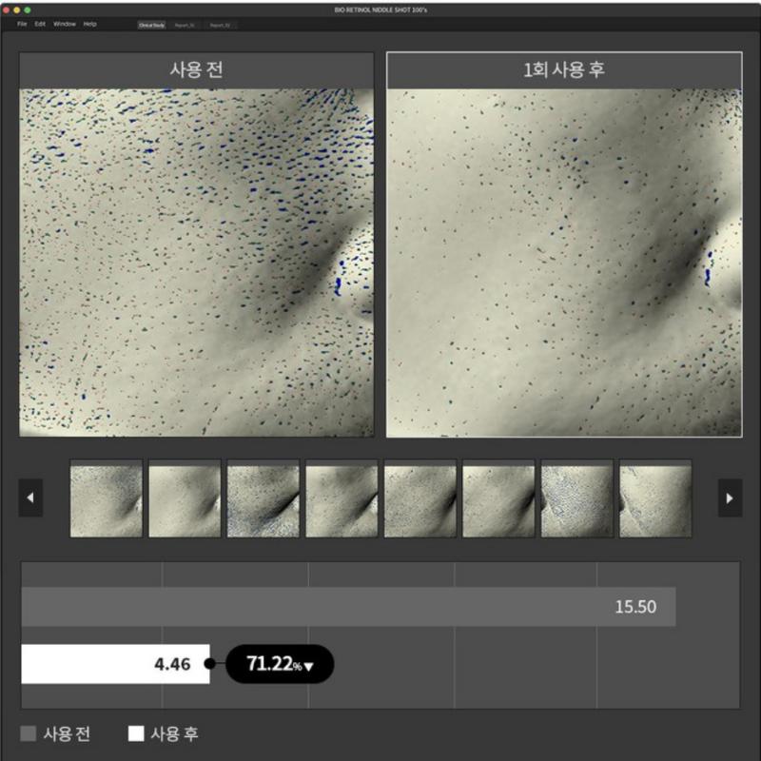The image size is (761, 761).
Task: Open the File menu
Action: 22,24
